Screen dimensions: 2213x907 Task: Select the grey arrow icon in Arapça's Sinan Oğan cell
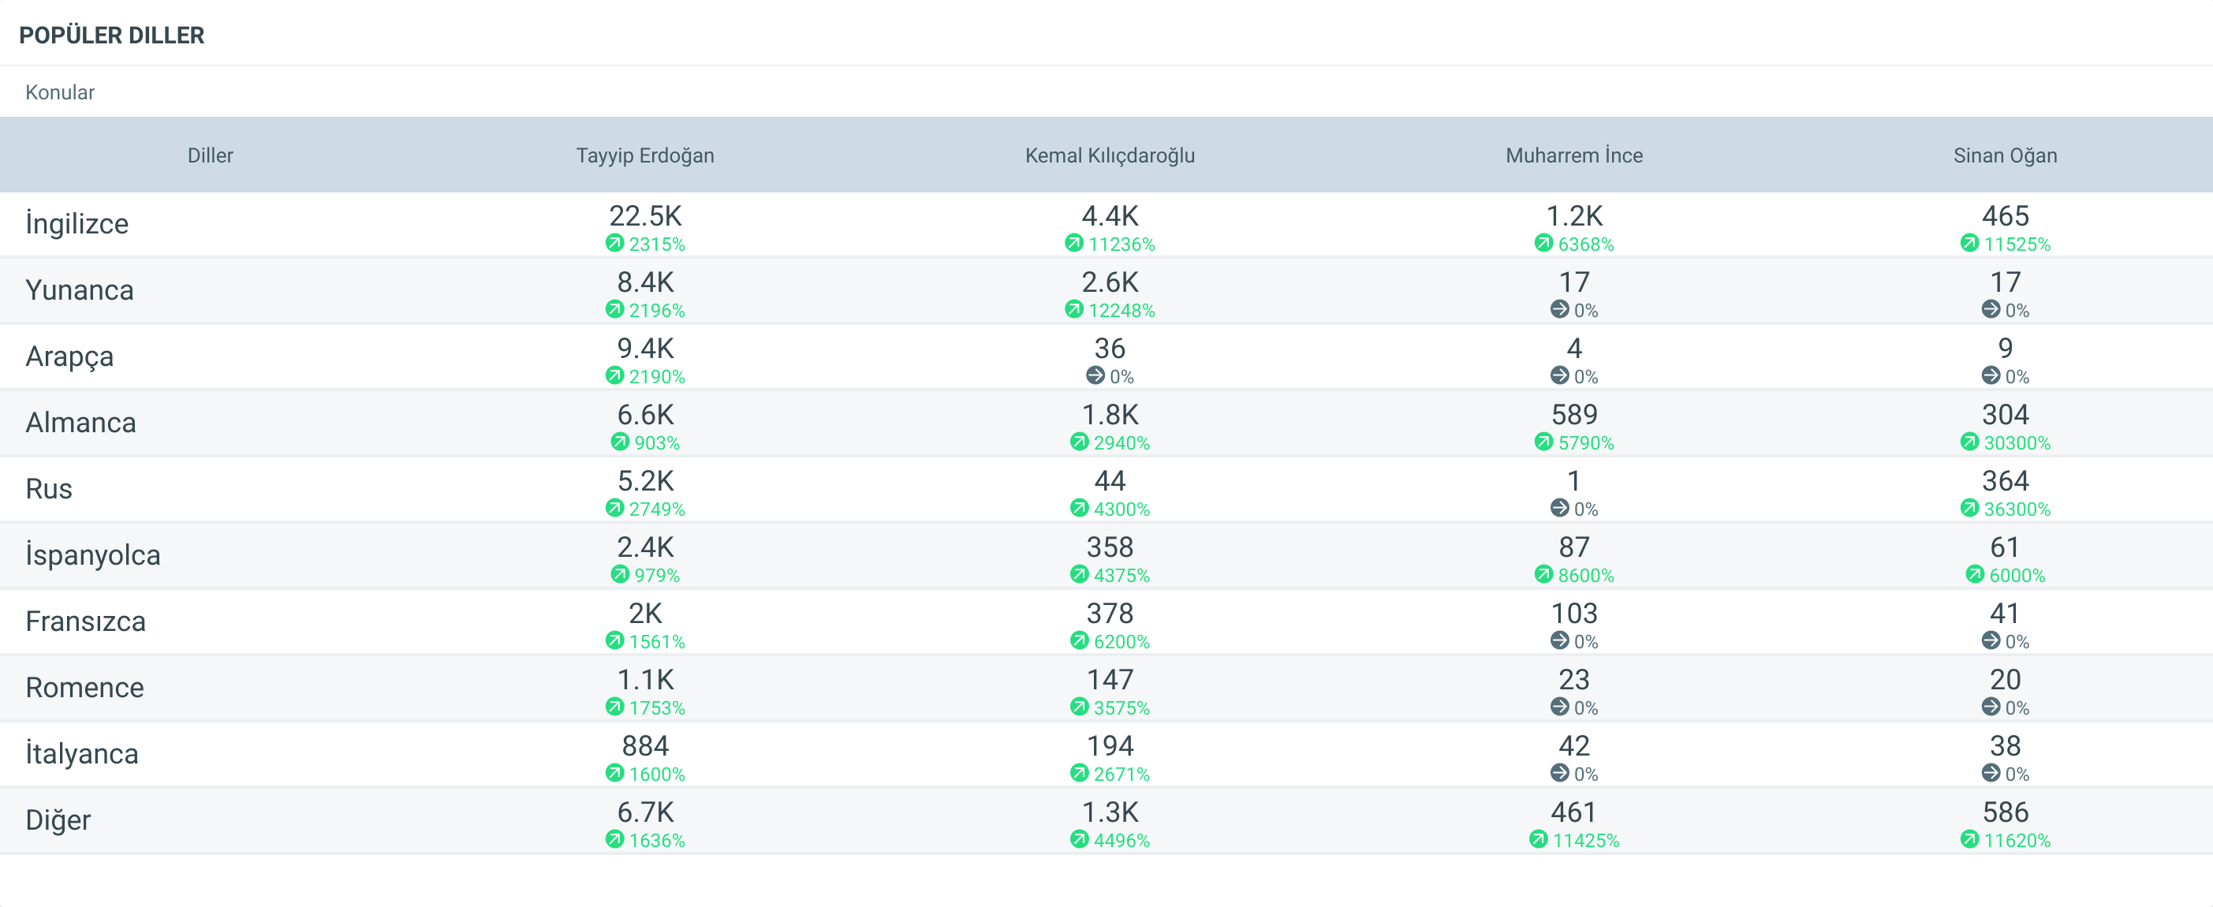(1991, 375)
